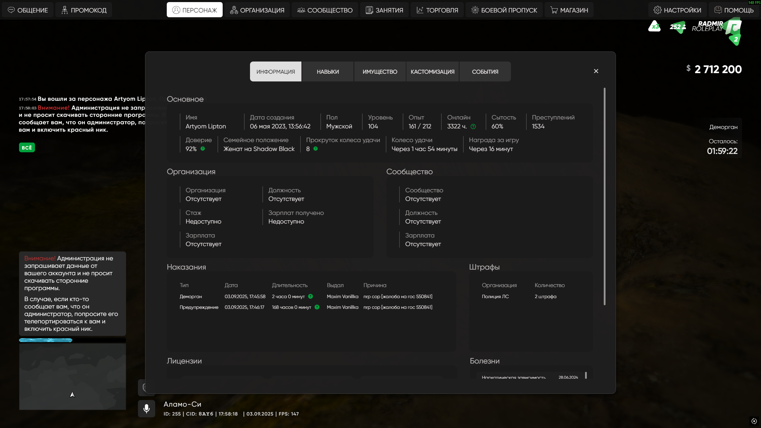The image size is (761, 428).
Task: Click the microphone icon button
Action: [x=146, y=409]
